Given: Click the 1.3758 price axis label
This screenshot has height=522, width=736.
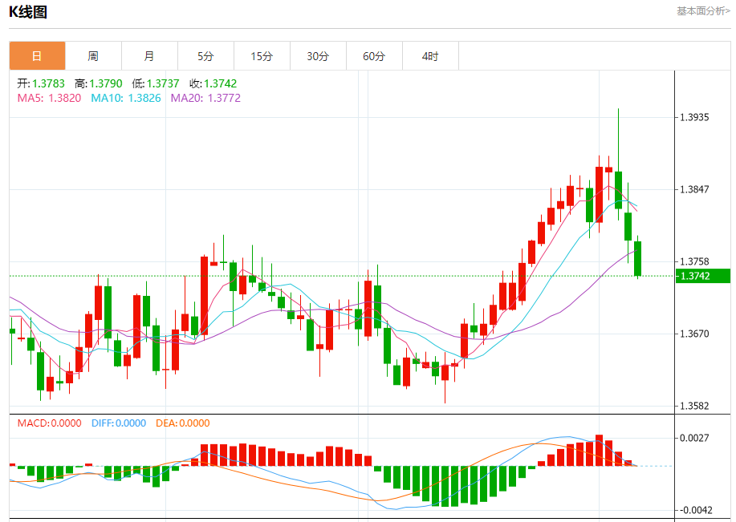Looking at the screenshot, I should click(x=694, y=261).
